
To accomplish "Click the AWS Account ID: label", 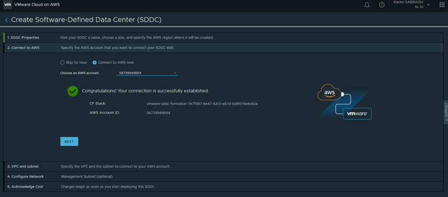I will (x=105, y=113).
